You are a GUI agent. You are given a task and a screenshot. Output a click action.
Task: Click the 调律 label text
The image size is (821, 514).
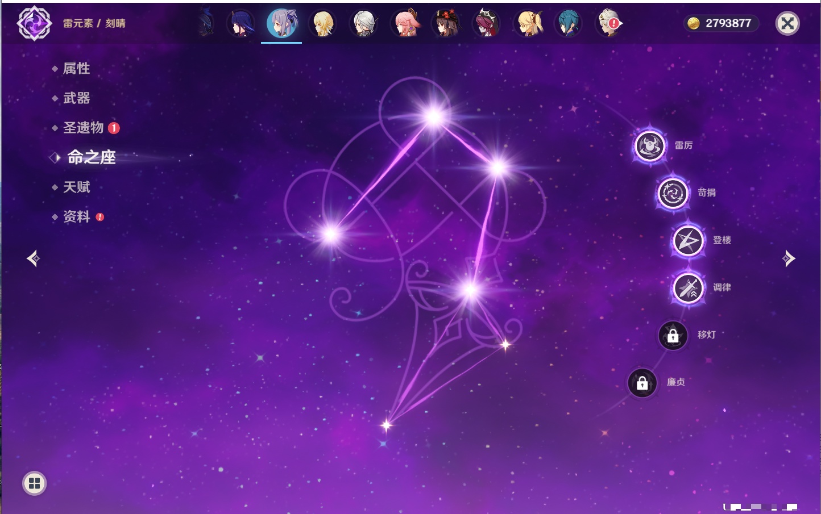tap(722, 287)
